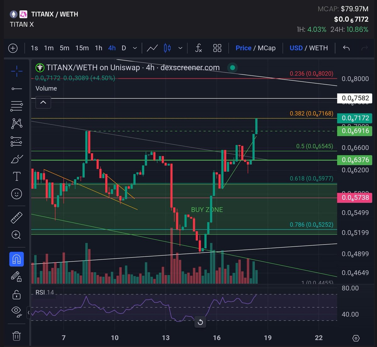Viewport: 377px width, 347px height.
Task: Click the pink 0.0₆5738 price tag
Action: pyautogui.click(x=355, y=197)
